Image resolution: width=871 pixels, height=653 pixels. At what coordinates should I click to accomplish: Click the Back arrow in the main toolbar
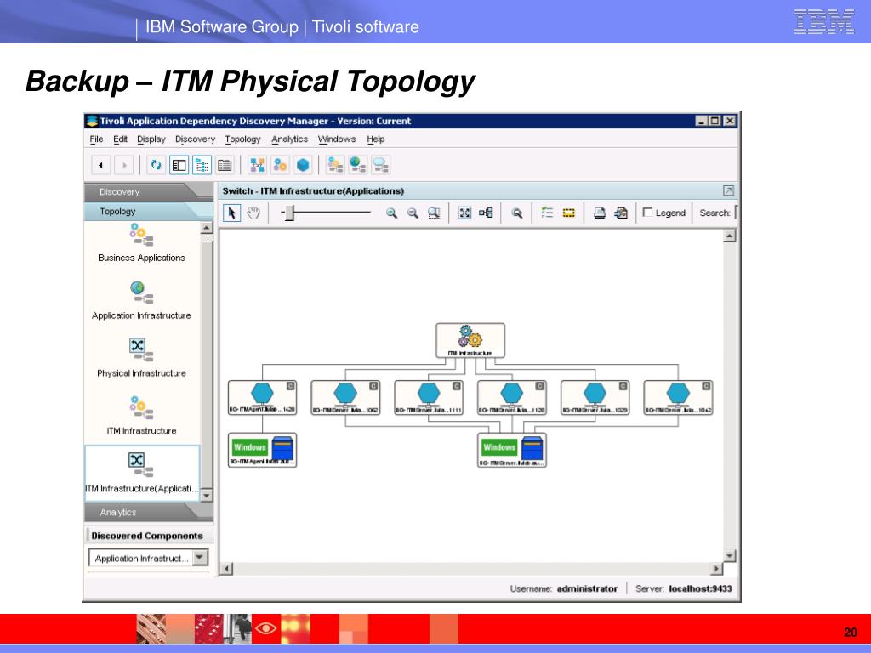(100, 165)
